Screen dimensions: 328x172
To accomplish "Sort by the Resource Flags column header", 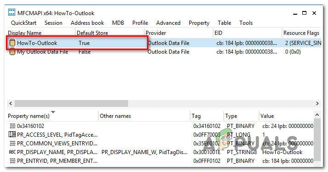I will click(302, 33).
